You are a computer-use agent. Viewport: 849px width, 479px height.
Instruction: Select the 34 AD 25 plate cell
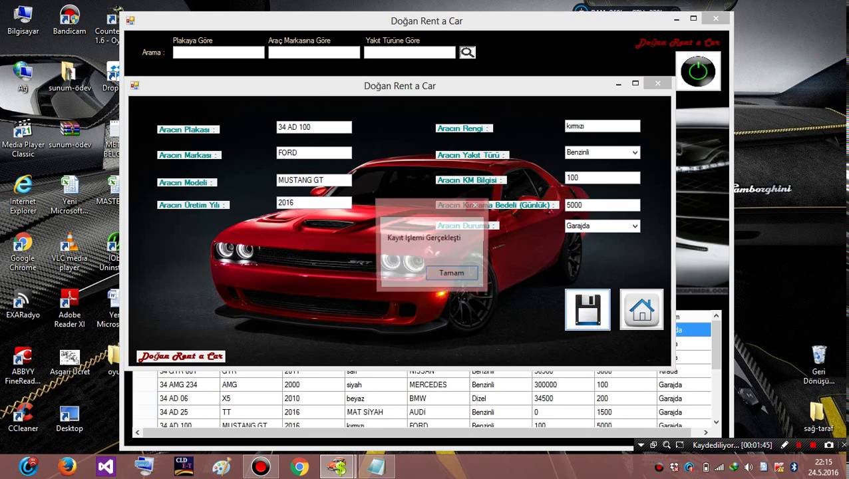tap(188, 412)
